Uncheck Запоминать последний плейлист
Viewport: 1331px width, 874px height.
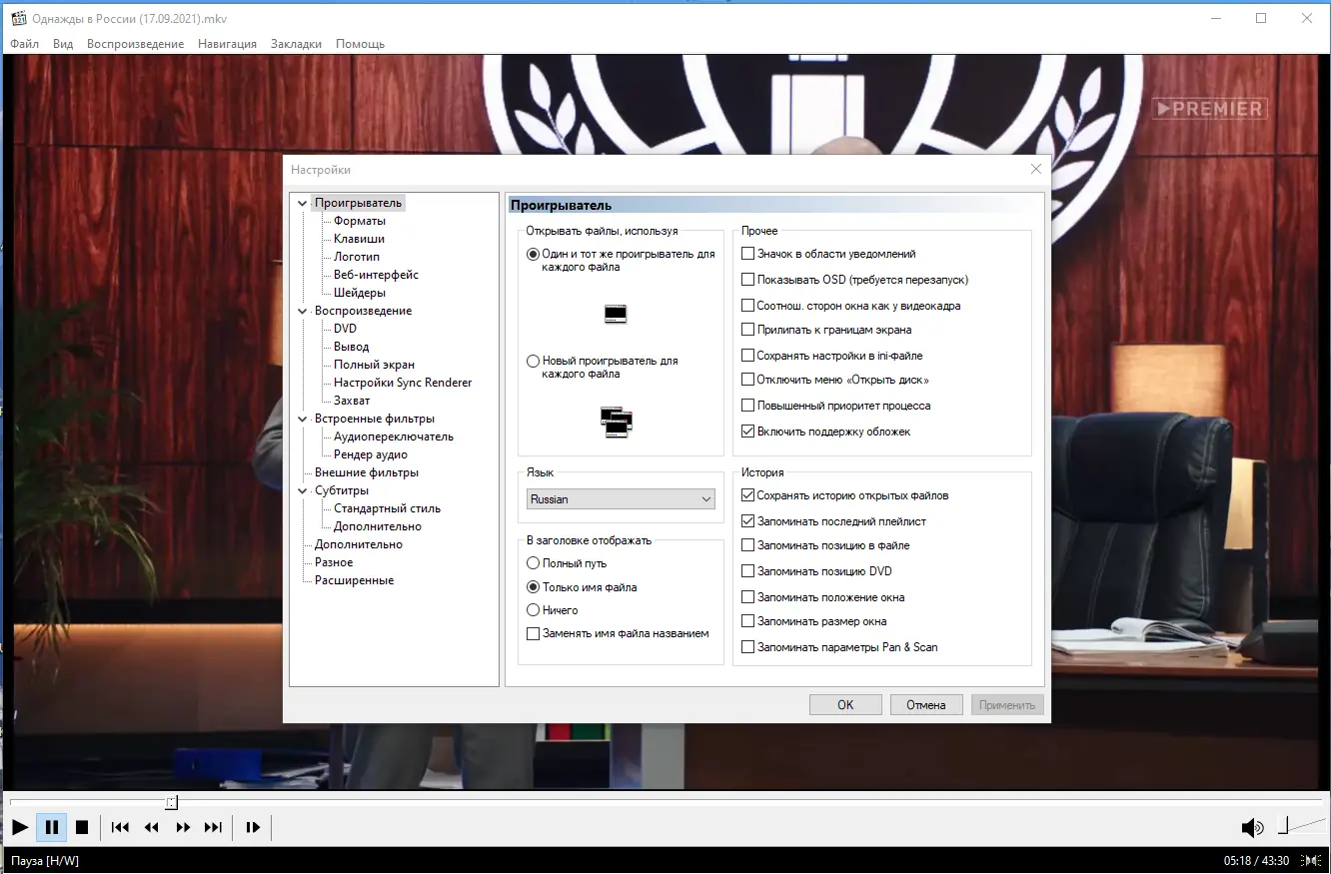coord(748,521)
